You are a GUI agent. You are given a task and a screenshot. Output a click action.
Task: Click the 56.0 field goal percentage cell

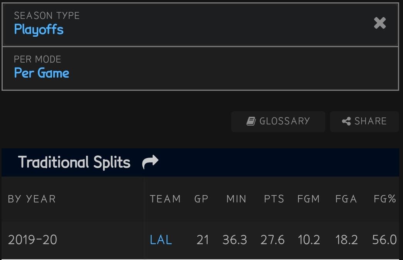click(x=384, y=240)
